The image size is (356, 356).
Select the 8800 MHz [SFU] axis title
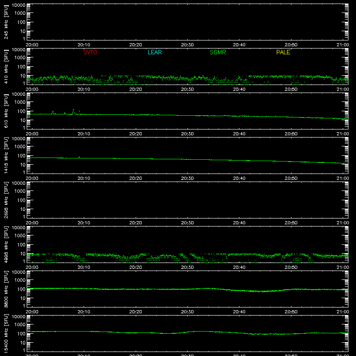click(x=6, y=289)
